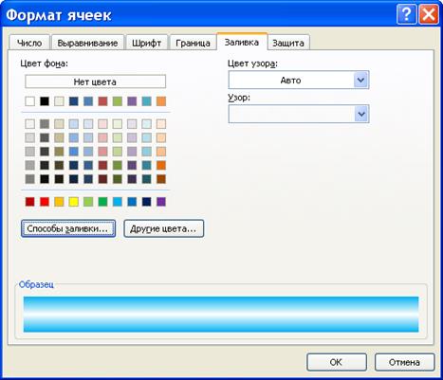Pick dark navy swatch in standard colors row
The height and width of the screenshot is (380, 443).
tap(146, 202)
